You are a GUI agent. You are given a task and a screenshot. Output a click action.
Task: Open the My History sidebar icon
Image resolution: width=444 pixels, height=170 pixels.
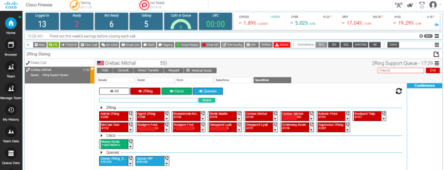(x=11, y=110)
